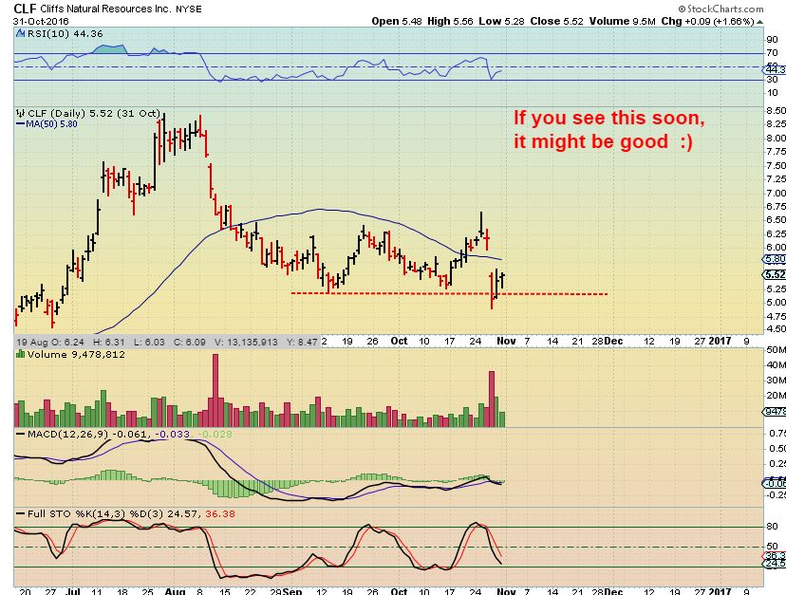
Task: Click the 50M label on the volume axis
Action: coord(776,350)
